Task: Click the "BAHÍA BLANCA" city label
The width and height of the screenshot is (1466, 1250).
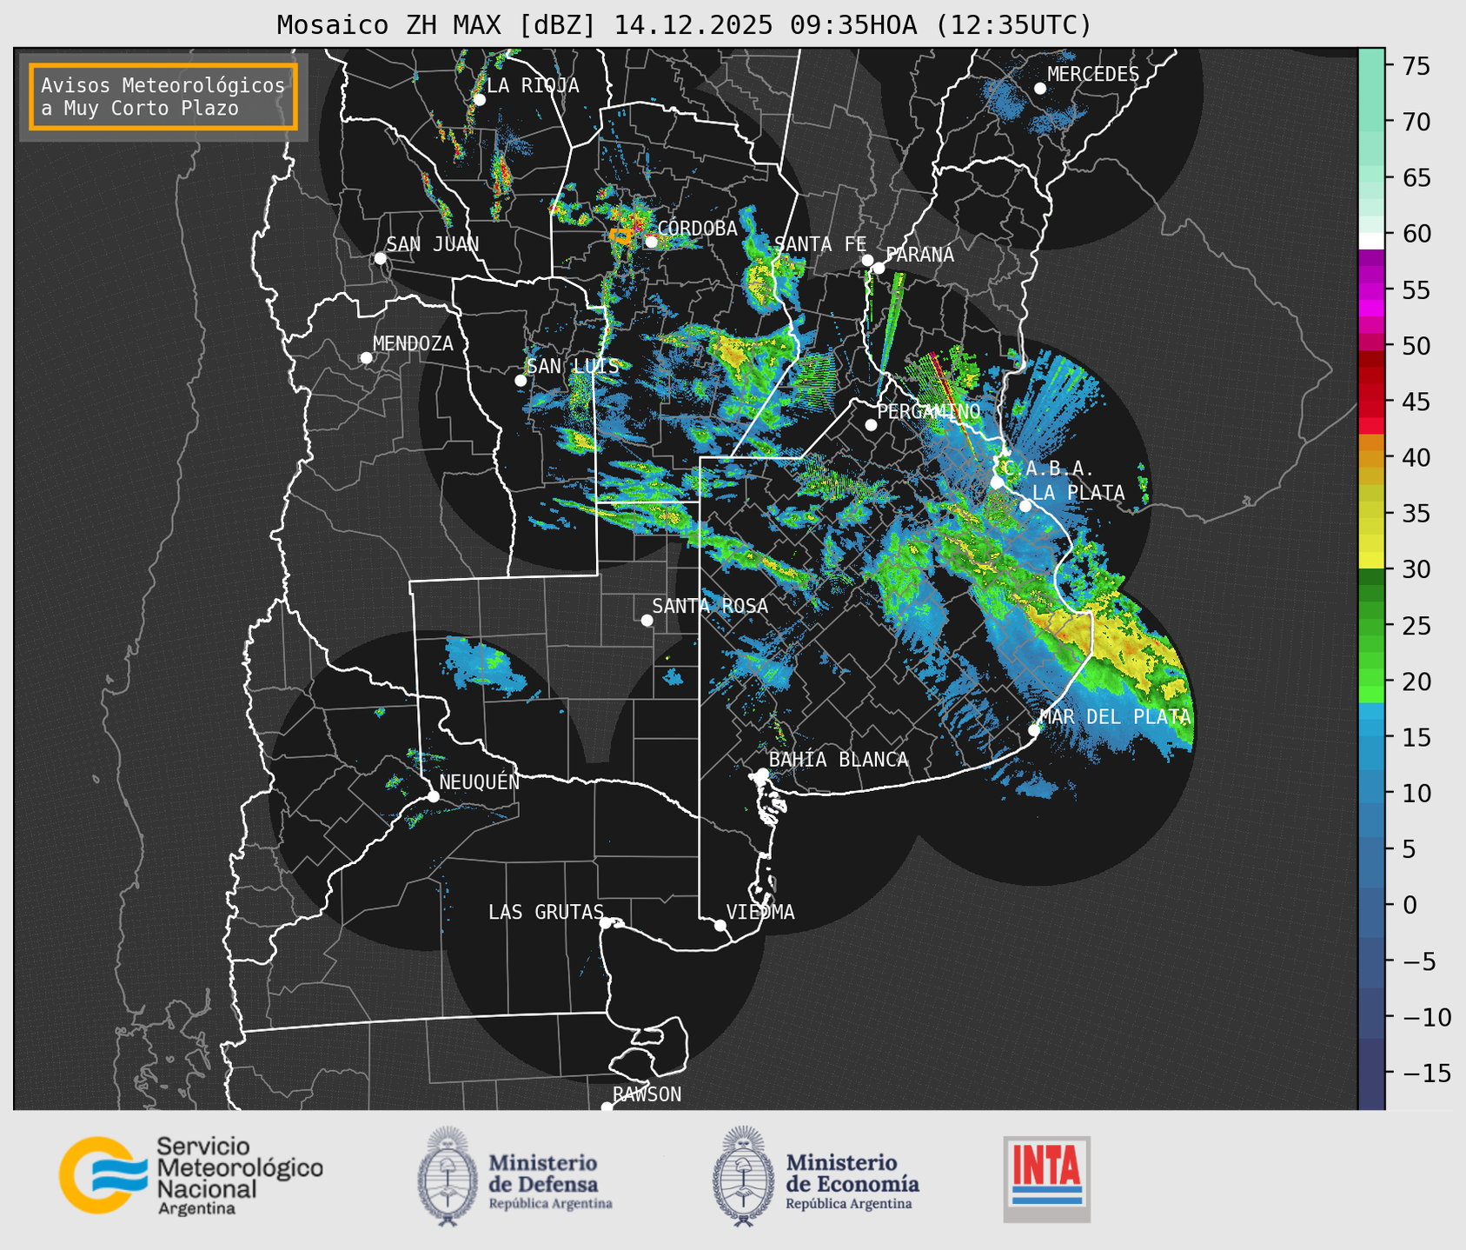Action: pyautogui.click(x=839, y=760)
